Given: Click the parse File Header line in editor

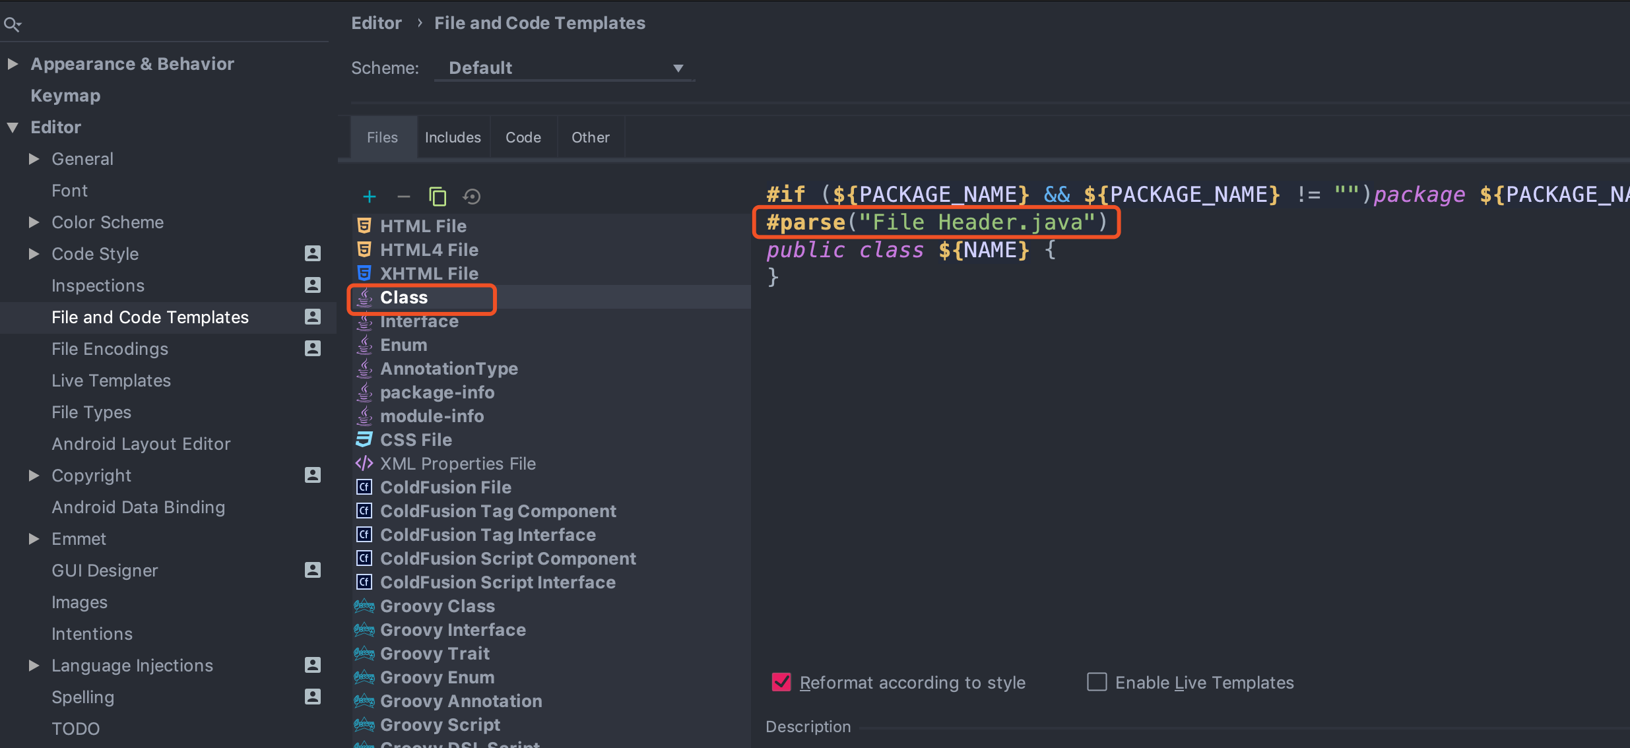Looking at the screenshot, I should click(936, 222).
